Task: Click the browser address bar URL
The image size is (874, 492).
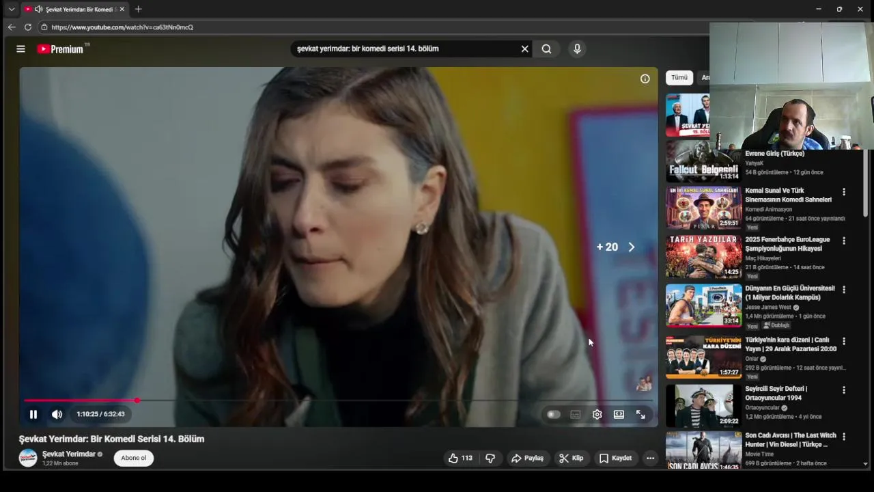Action: pos(122,27)
